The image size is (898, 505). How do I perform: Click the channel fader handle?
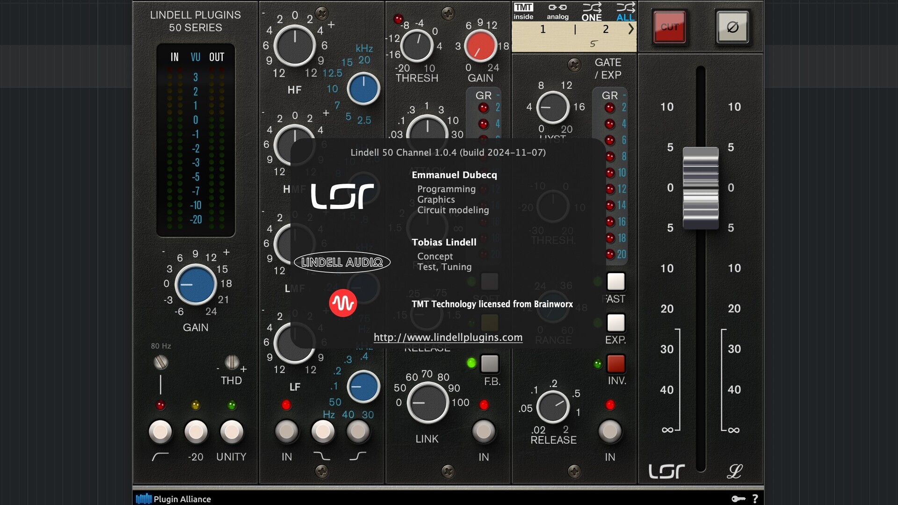point(700,188)
